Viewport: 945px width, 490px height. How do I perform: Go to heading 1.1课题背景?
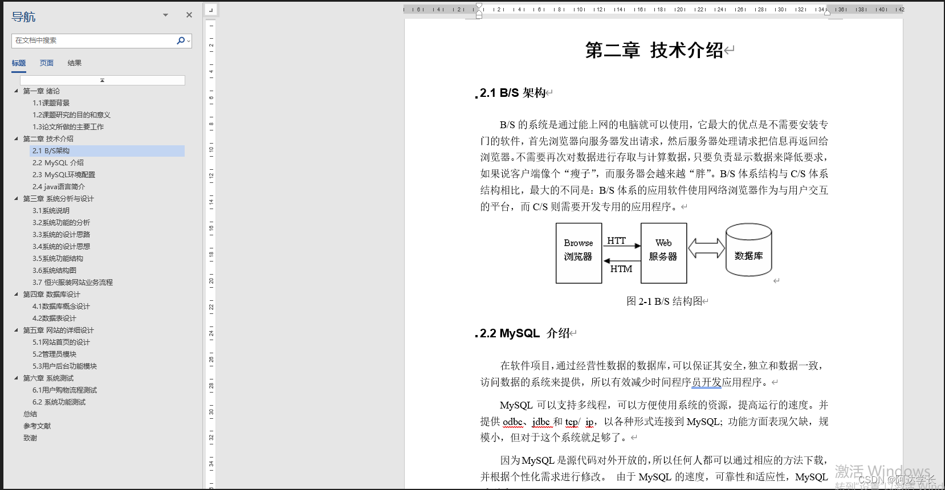tap(51, 103)
